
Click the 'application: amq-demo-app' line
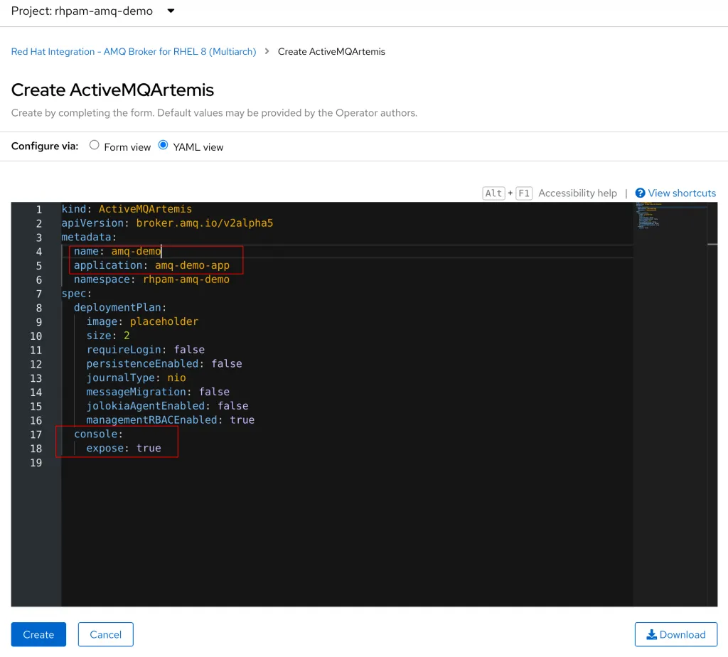152,265
